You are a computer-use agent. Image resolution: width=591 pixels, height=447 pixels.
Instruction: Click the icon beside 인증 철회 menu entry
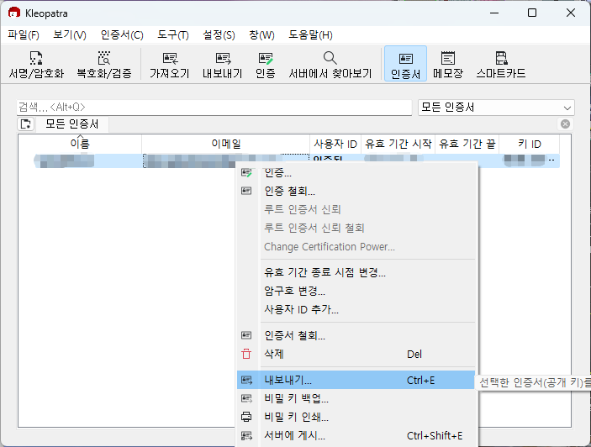coord(246,191)
